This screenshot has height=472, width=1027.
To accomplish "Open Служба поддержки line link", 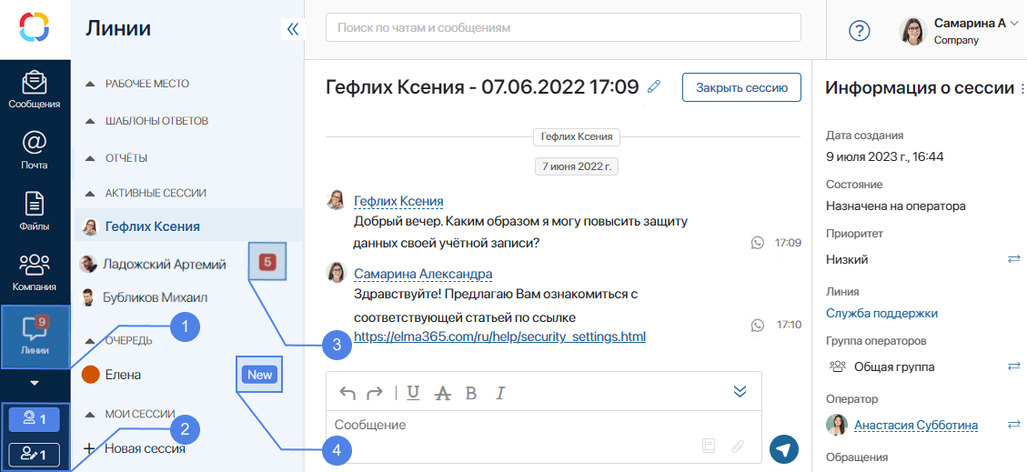I will pyautogui.click(x=881, y=314).
